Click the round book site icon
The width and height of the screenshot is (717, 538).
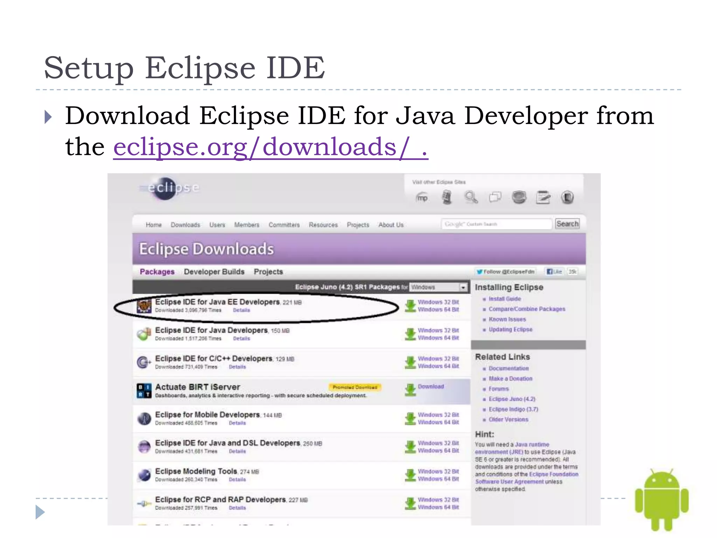point(568,197)
